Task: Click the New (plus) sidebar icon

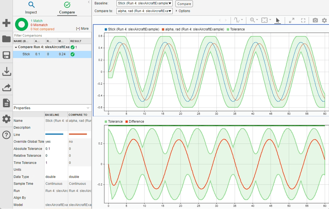Action: pyautogui.click(x=6, y=23)
